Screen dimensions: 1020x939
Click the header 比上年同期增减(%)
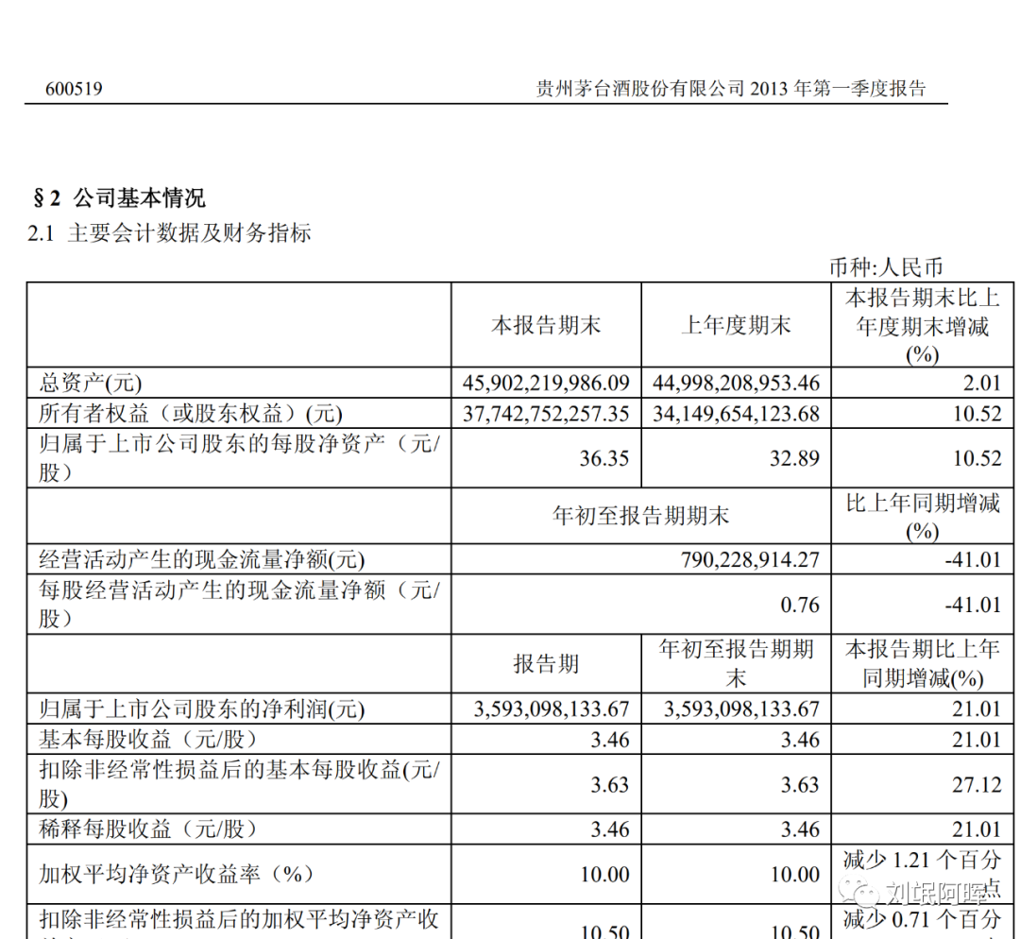click(923, 517)
